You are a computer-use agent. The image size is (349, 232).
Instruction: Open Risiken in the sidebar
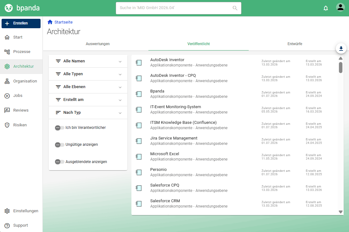pyautogui.click(x=21, y=125)
